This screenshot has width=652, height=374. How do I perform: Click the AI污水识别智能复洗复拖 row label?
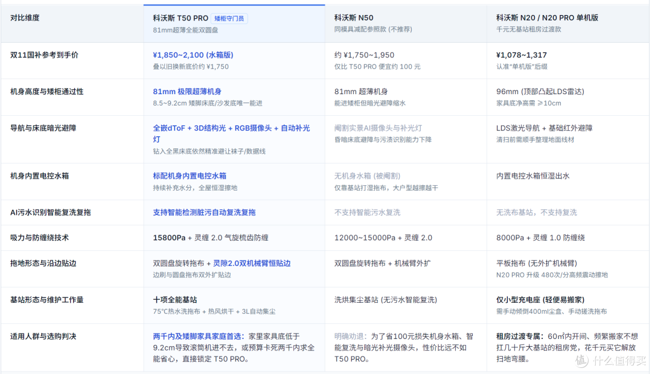pyautogui.click(x=50, y=212)
